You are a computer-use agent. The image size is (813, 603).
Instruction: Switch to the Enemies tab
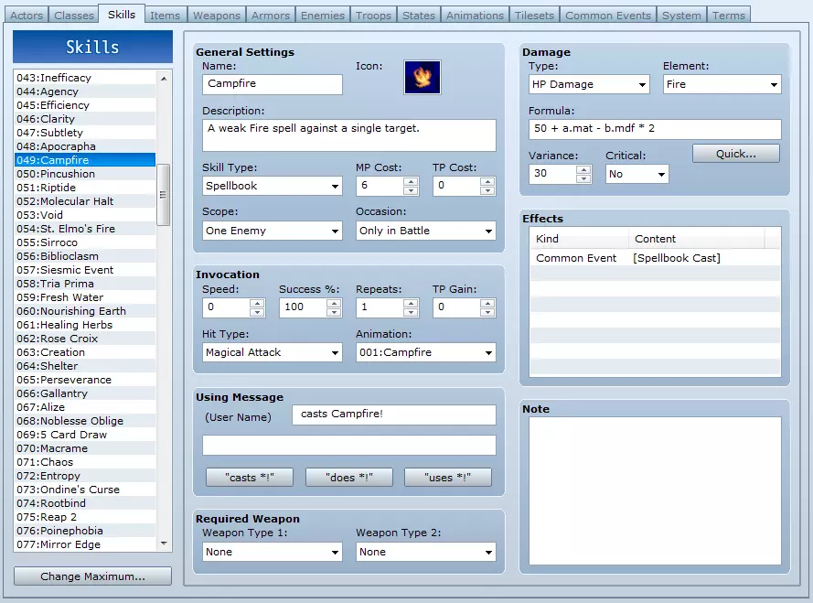coord(323,15)
